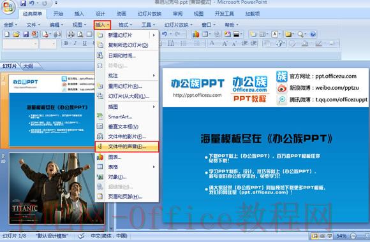Click the Insert Chart bar-graph toolbar icon

[x=196, y=34]
